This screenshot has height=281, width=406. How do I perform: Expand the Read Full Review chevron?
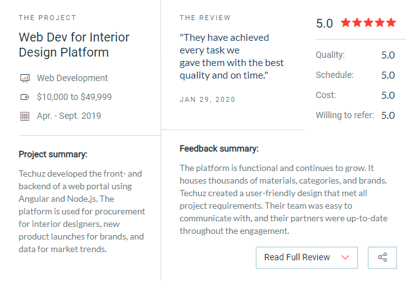[x=345, y=258]
